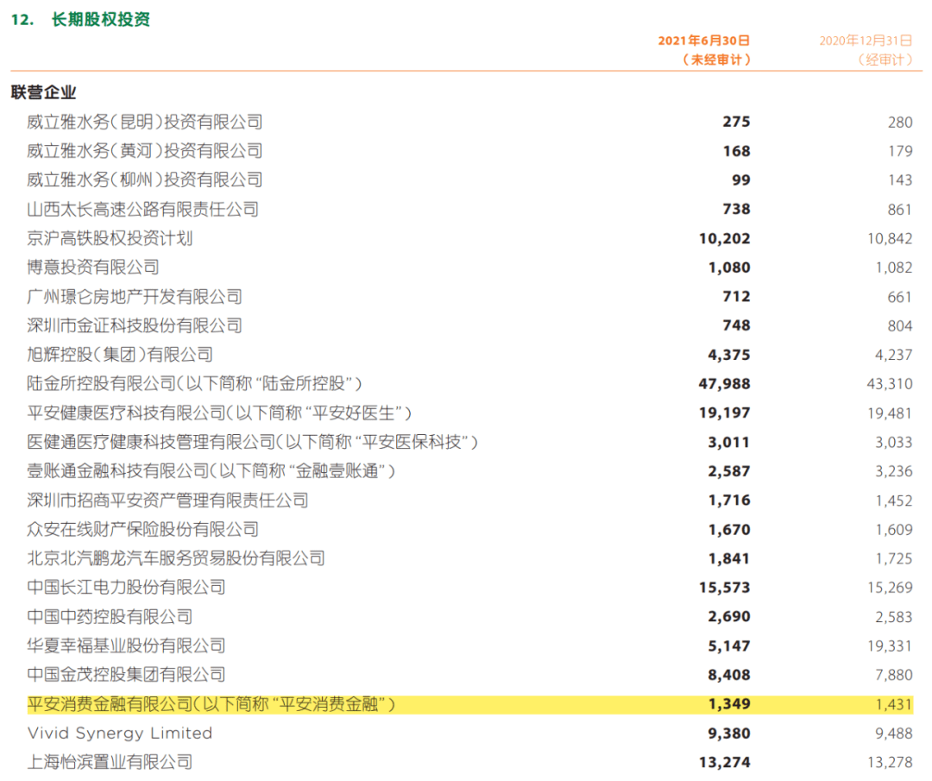Select the 华夏幸福基业股份有限公司 row label
932x781 pixels.
coord(126,646)
